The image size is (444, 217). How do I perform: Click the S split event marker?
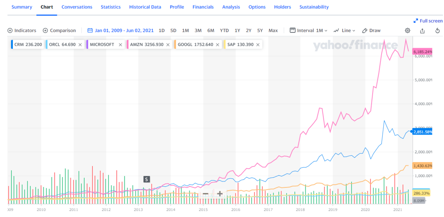point(146,179)
